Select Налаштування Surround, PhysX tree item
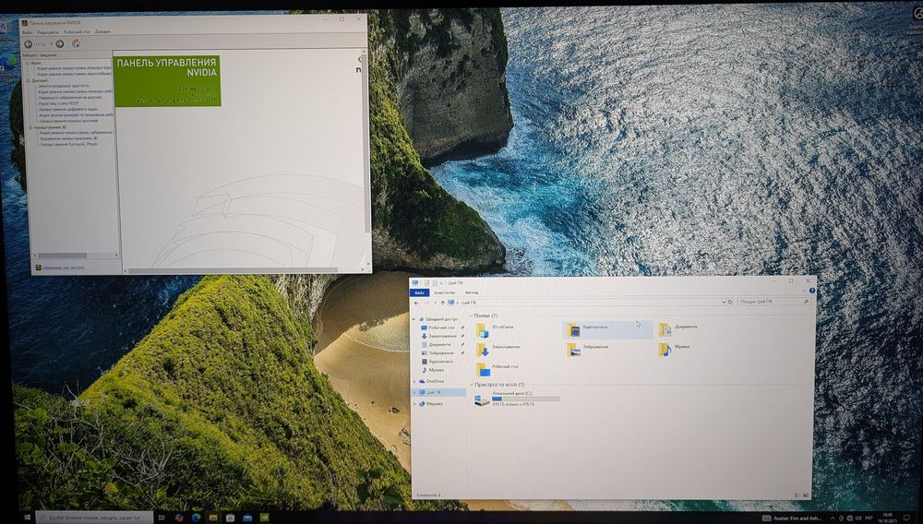Viewport: 923px width, 524px height. 69,144
